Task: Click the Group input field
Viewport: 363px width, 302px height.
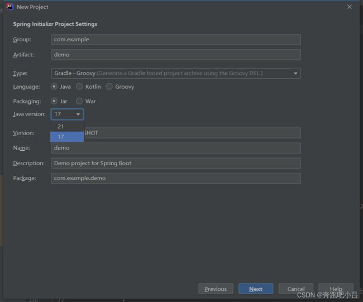Action: 176,40
